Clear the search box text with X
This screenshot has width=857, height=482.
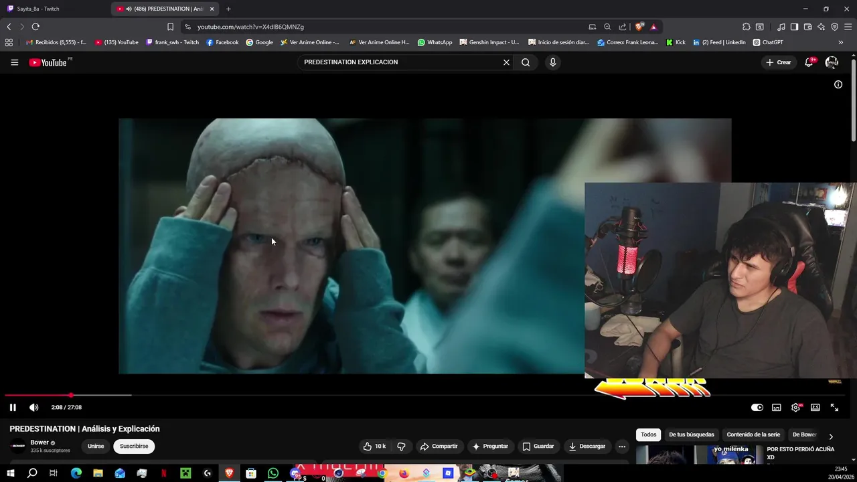[506, 62]
